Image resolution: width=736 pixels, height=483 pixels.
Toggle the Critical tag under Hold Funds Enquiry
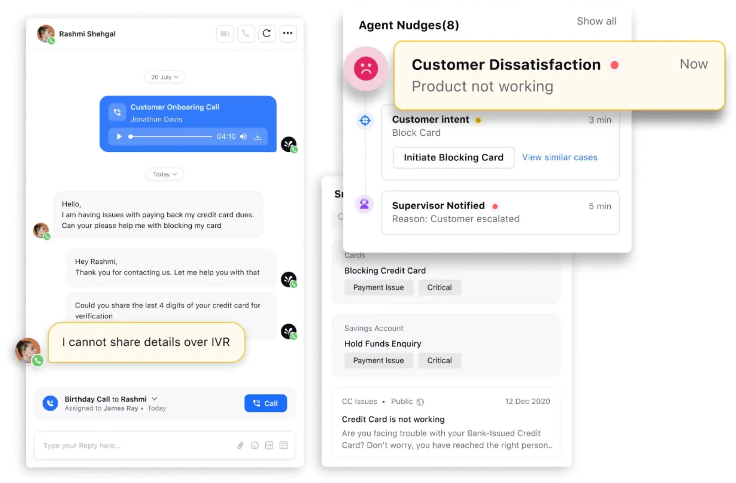(x=440, y=360)
